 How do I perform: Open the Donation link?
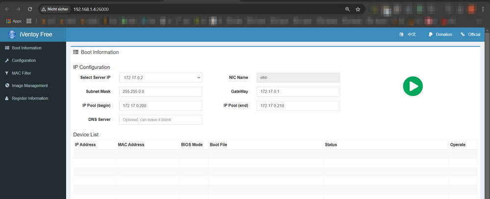coord(444,35)
